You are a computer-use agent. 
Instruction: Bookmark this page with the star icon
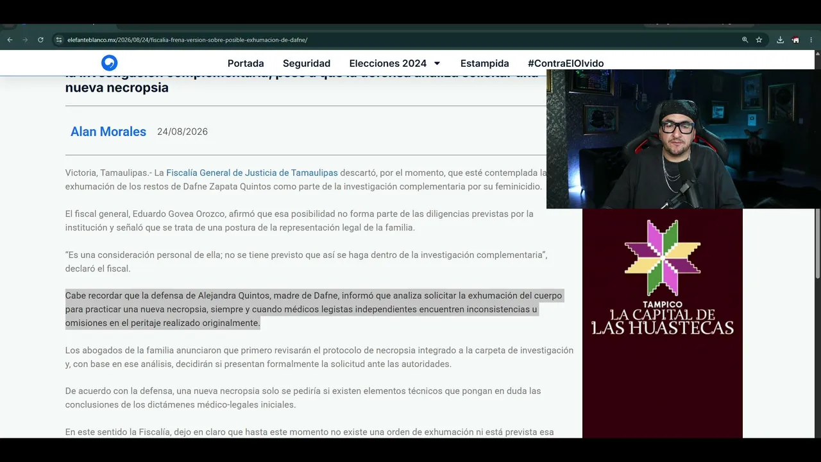coord(759,40)
